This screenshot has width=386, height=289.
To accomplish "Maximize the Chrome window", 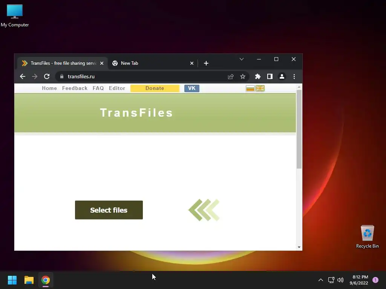I will tap(276, 59).
